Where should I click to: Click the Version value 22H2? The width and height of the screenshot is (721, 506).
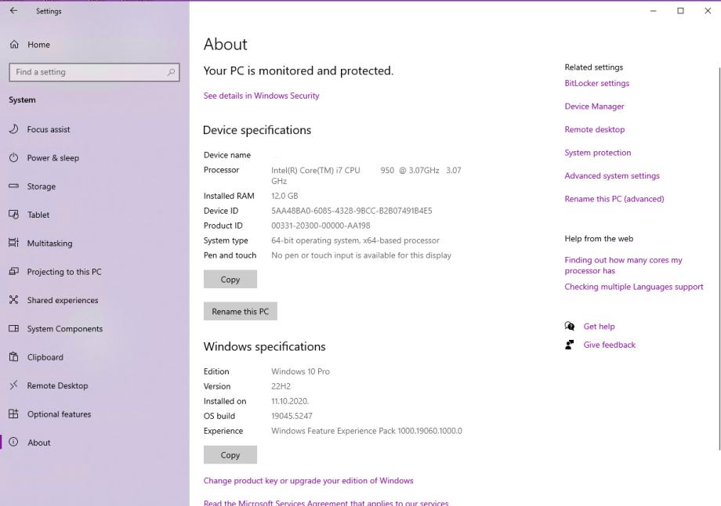[x=281, y=386]
